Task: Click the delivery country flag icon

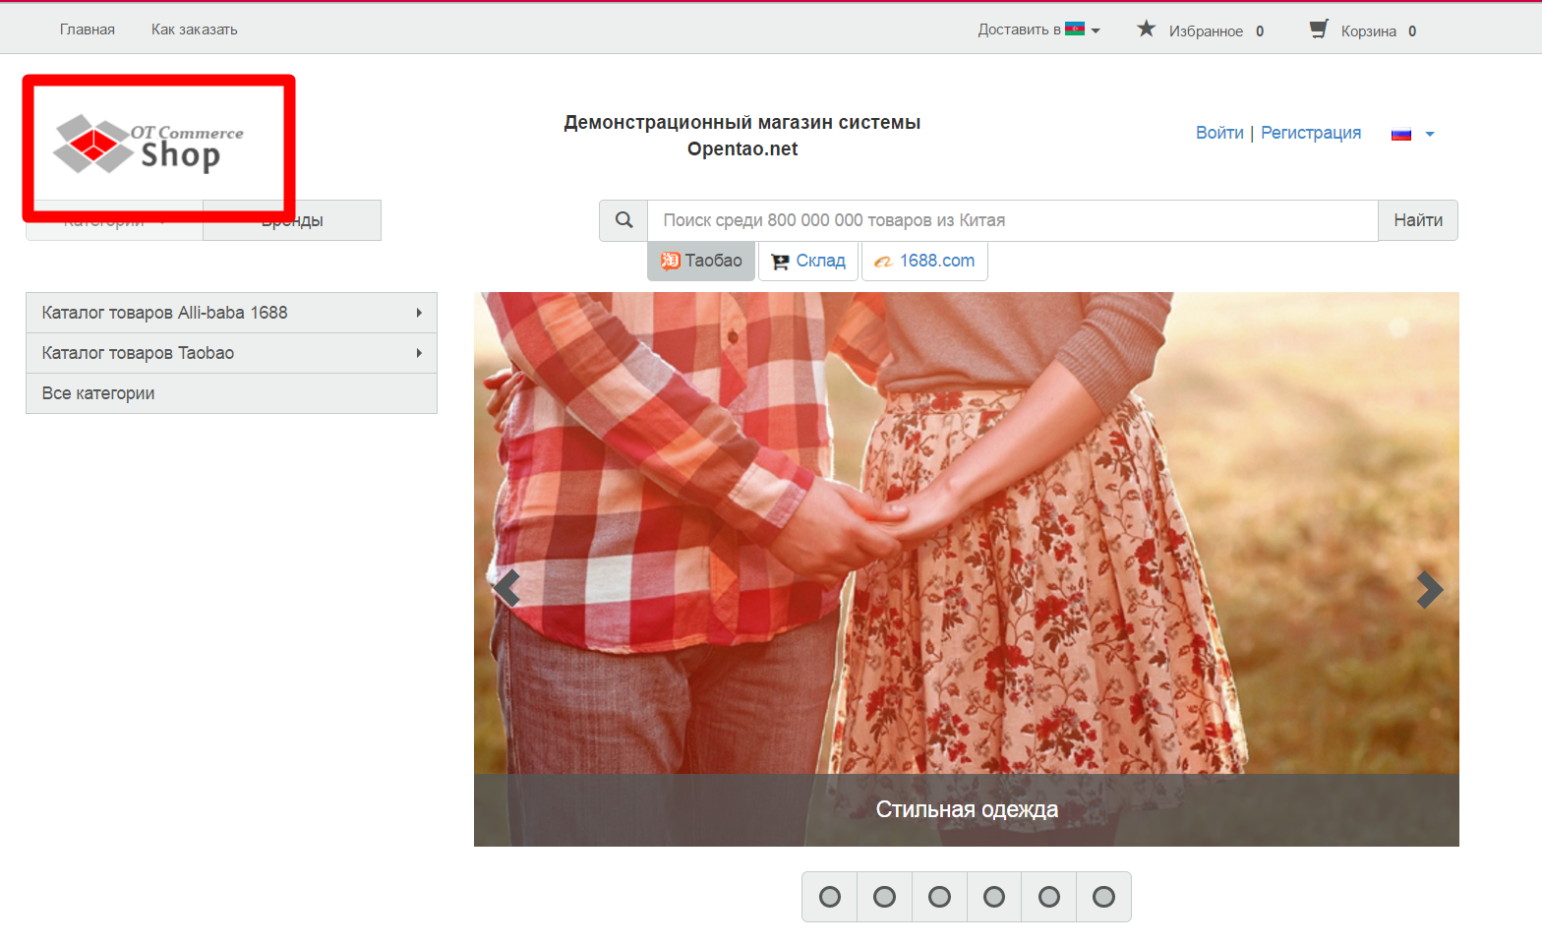Action: point(1075,29)
